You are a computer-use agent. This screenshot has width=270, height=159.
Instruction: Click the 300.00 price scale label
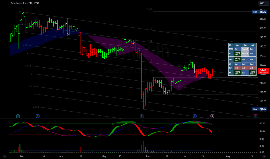point(263,28)
